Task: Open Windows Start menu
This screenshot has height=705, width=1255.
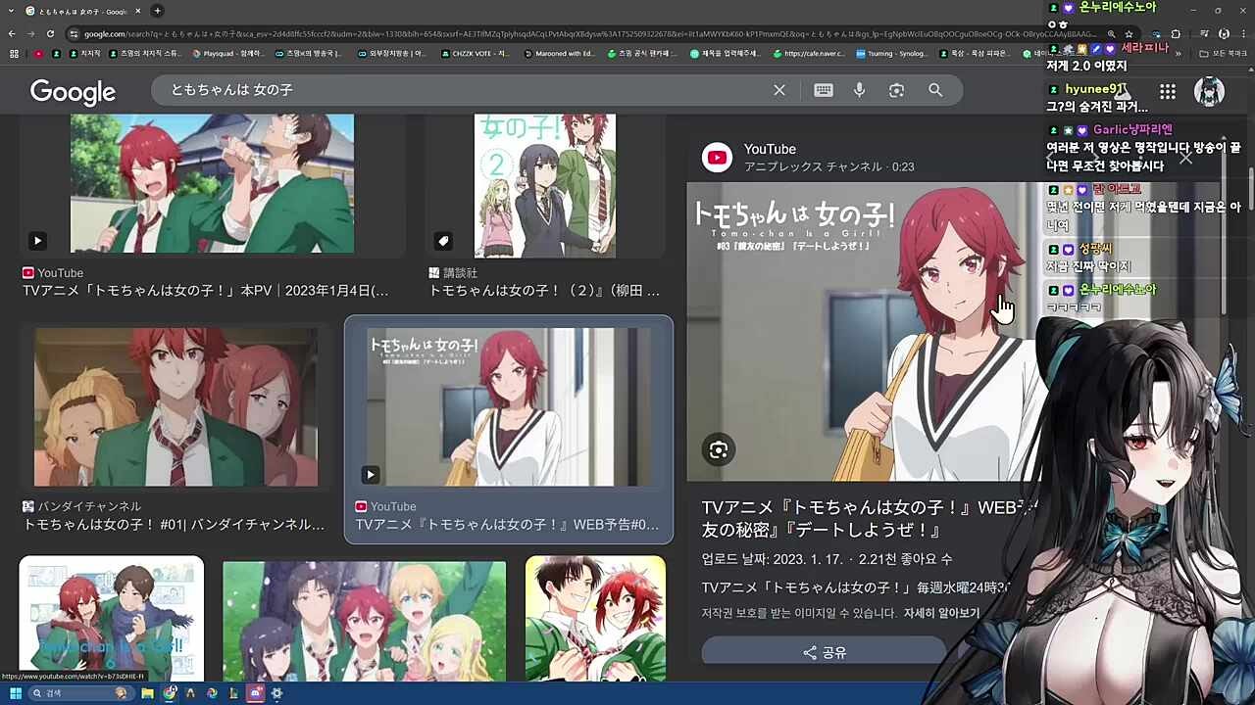Action: [x=15, y=693]
